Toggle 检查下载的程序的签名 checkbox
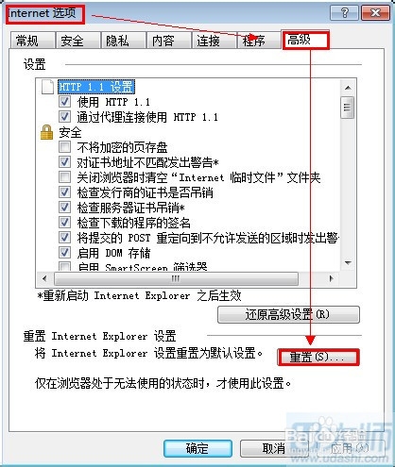The height and width of the screenshot is (467, 395). point(64,223)
